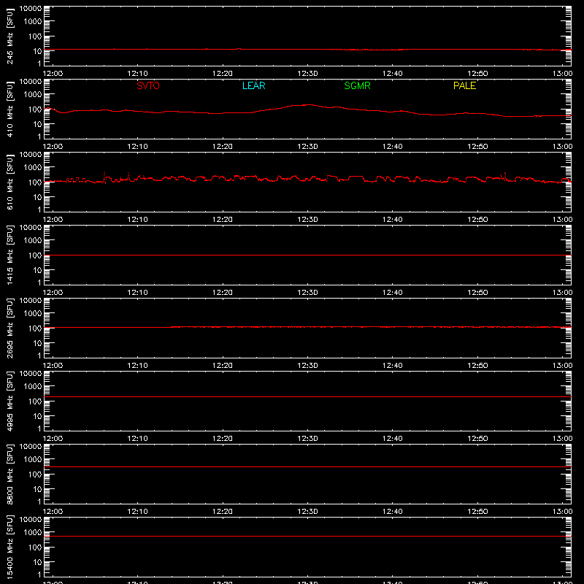Select the 15400 MHz [SFU] axis title
This screenshot has width=584, height=584.
point(9,547)
